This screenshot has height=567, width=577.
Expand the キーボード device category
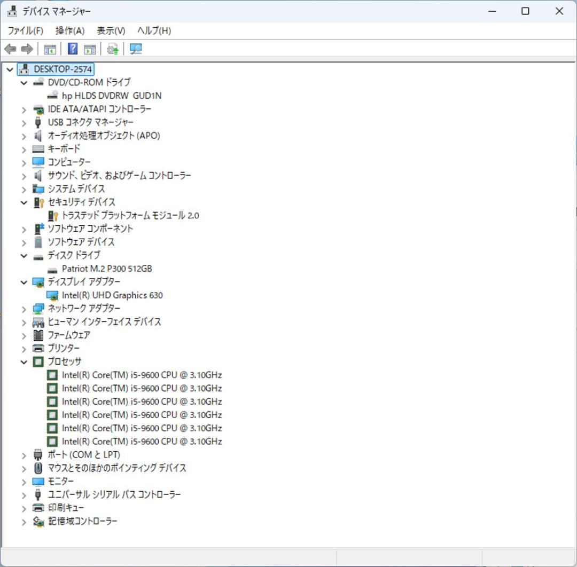pyautogui.click(x=24, y=149)
